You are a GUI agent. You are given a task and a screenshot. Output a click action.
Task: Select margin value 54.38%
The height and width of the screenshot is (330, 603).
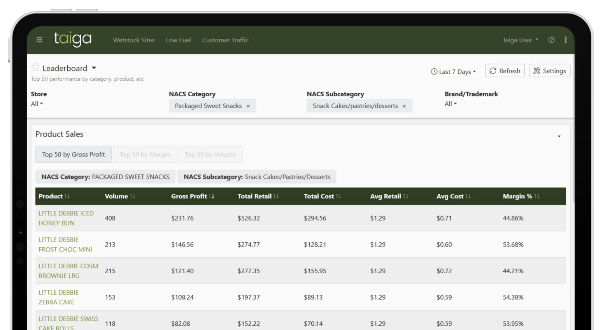(513, 297)
